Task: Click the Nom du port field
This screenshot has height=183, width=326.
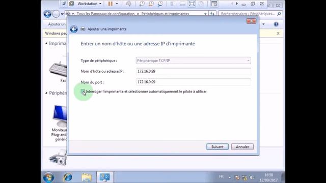Action: click(x=194, y=82)
